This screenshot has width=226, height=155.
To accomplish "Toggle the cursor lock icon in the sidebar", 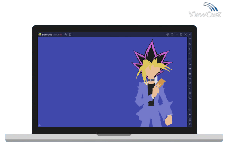I will tap(190, 54).
